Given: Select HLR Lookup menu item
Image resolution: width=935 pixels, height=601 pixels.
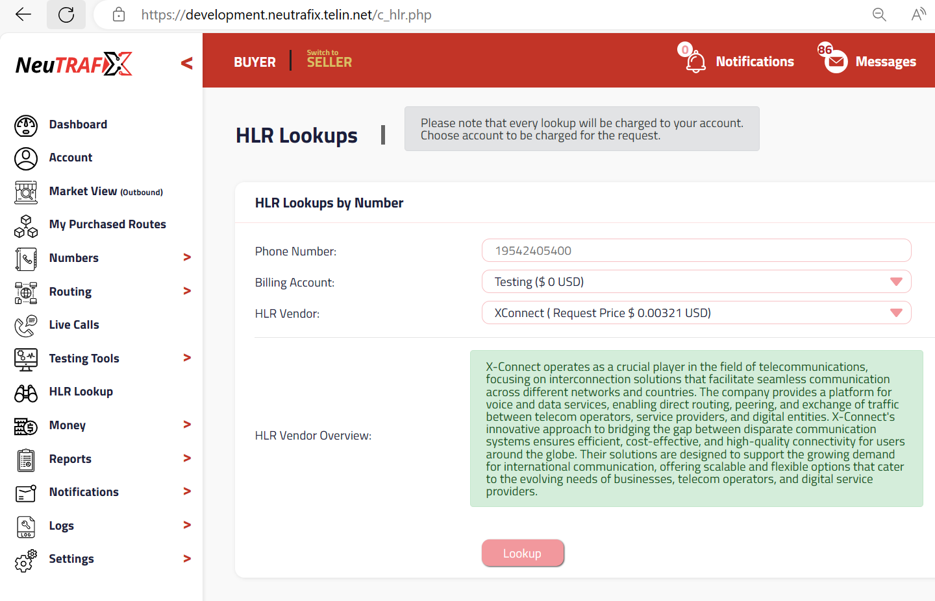Looking at the screenshot, I should pos(81,392).
